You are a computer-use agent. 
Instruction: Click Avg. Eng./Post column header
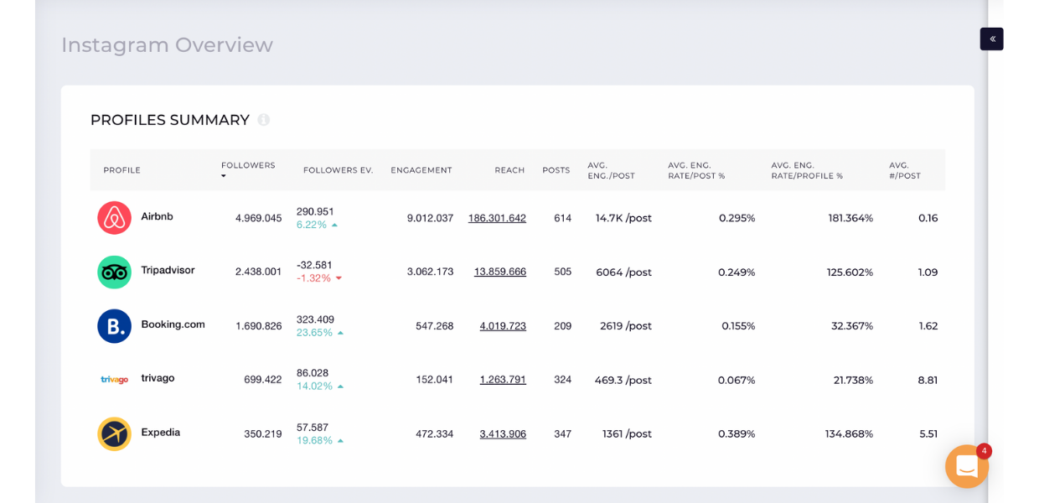click(x=611, y=170)
